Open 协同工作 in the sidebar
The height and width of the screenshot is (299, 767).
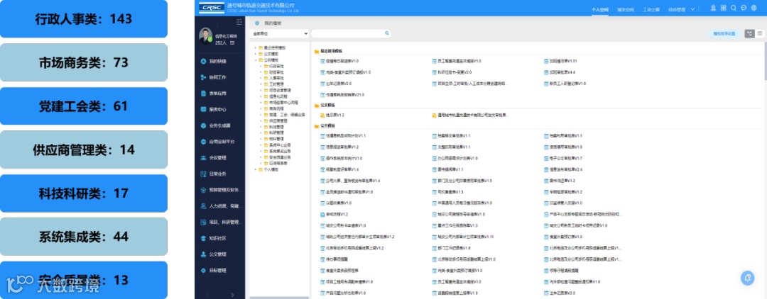click(x=218, y=77)
